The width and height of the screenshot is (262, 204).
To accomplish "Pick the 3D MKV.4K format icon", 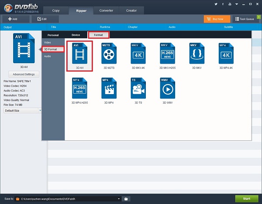I will tap(138, 53).
